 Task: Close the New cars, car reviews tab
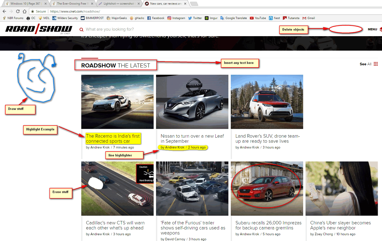pos(185,4)
